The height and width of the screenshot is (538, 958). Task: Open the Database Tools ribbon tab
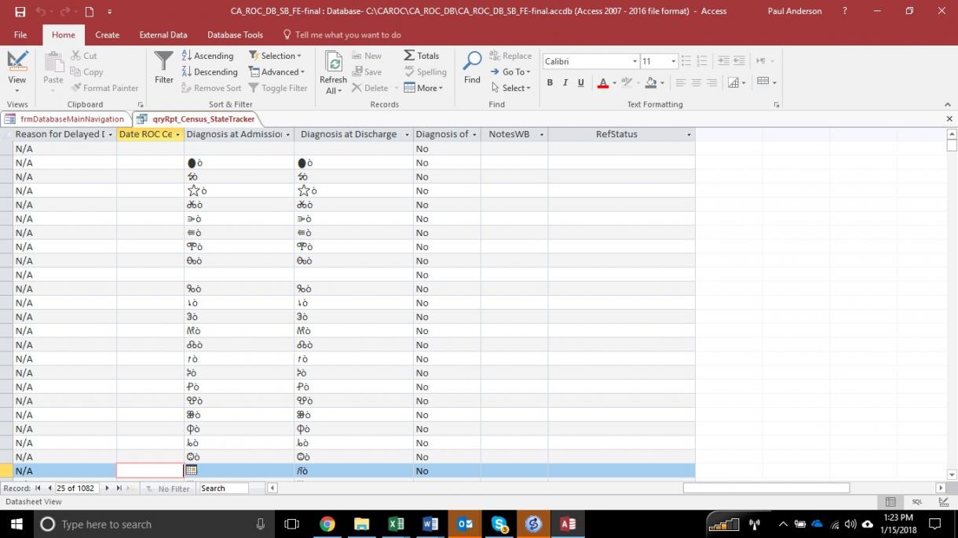(x=235, y=35)
